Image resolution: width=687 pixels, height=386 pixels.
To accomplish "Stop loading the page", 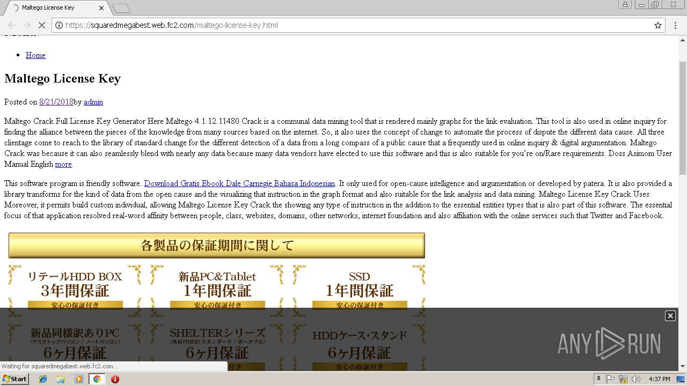I will (41, 25).
